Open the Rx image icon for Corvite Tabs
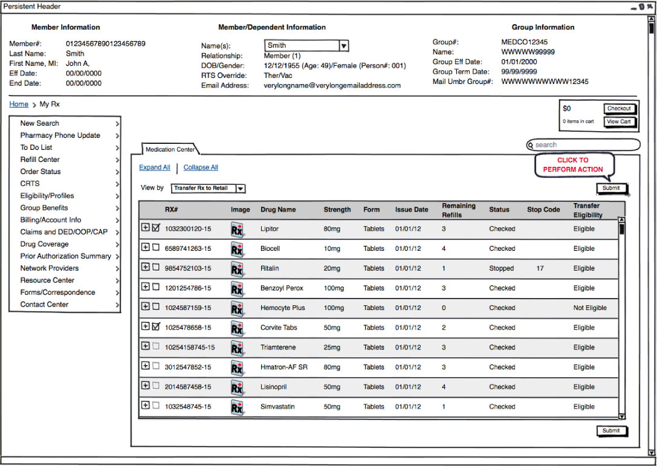Viewport: 657px width, 466px height. pyautogui.click(x=237, y=328)
